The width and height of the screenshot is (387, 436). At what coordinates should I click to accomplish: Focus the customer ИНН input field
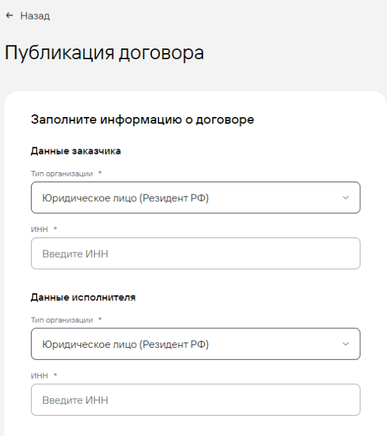tap(196, 253)
